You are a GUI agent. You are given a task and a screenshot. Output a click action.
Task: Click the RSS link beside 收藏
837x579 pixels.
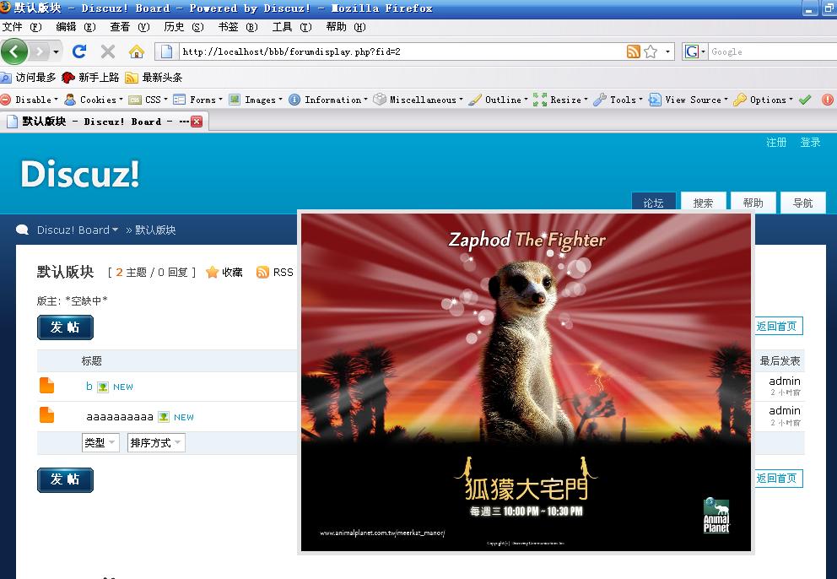coord(275,273)
